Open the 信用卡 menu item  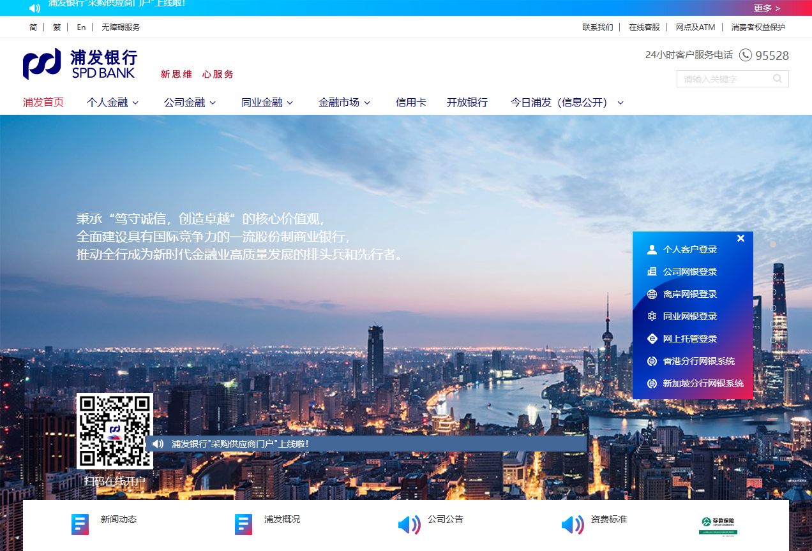click(410, 102)
